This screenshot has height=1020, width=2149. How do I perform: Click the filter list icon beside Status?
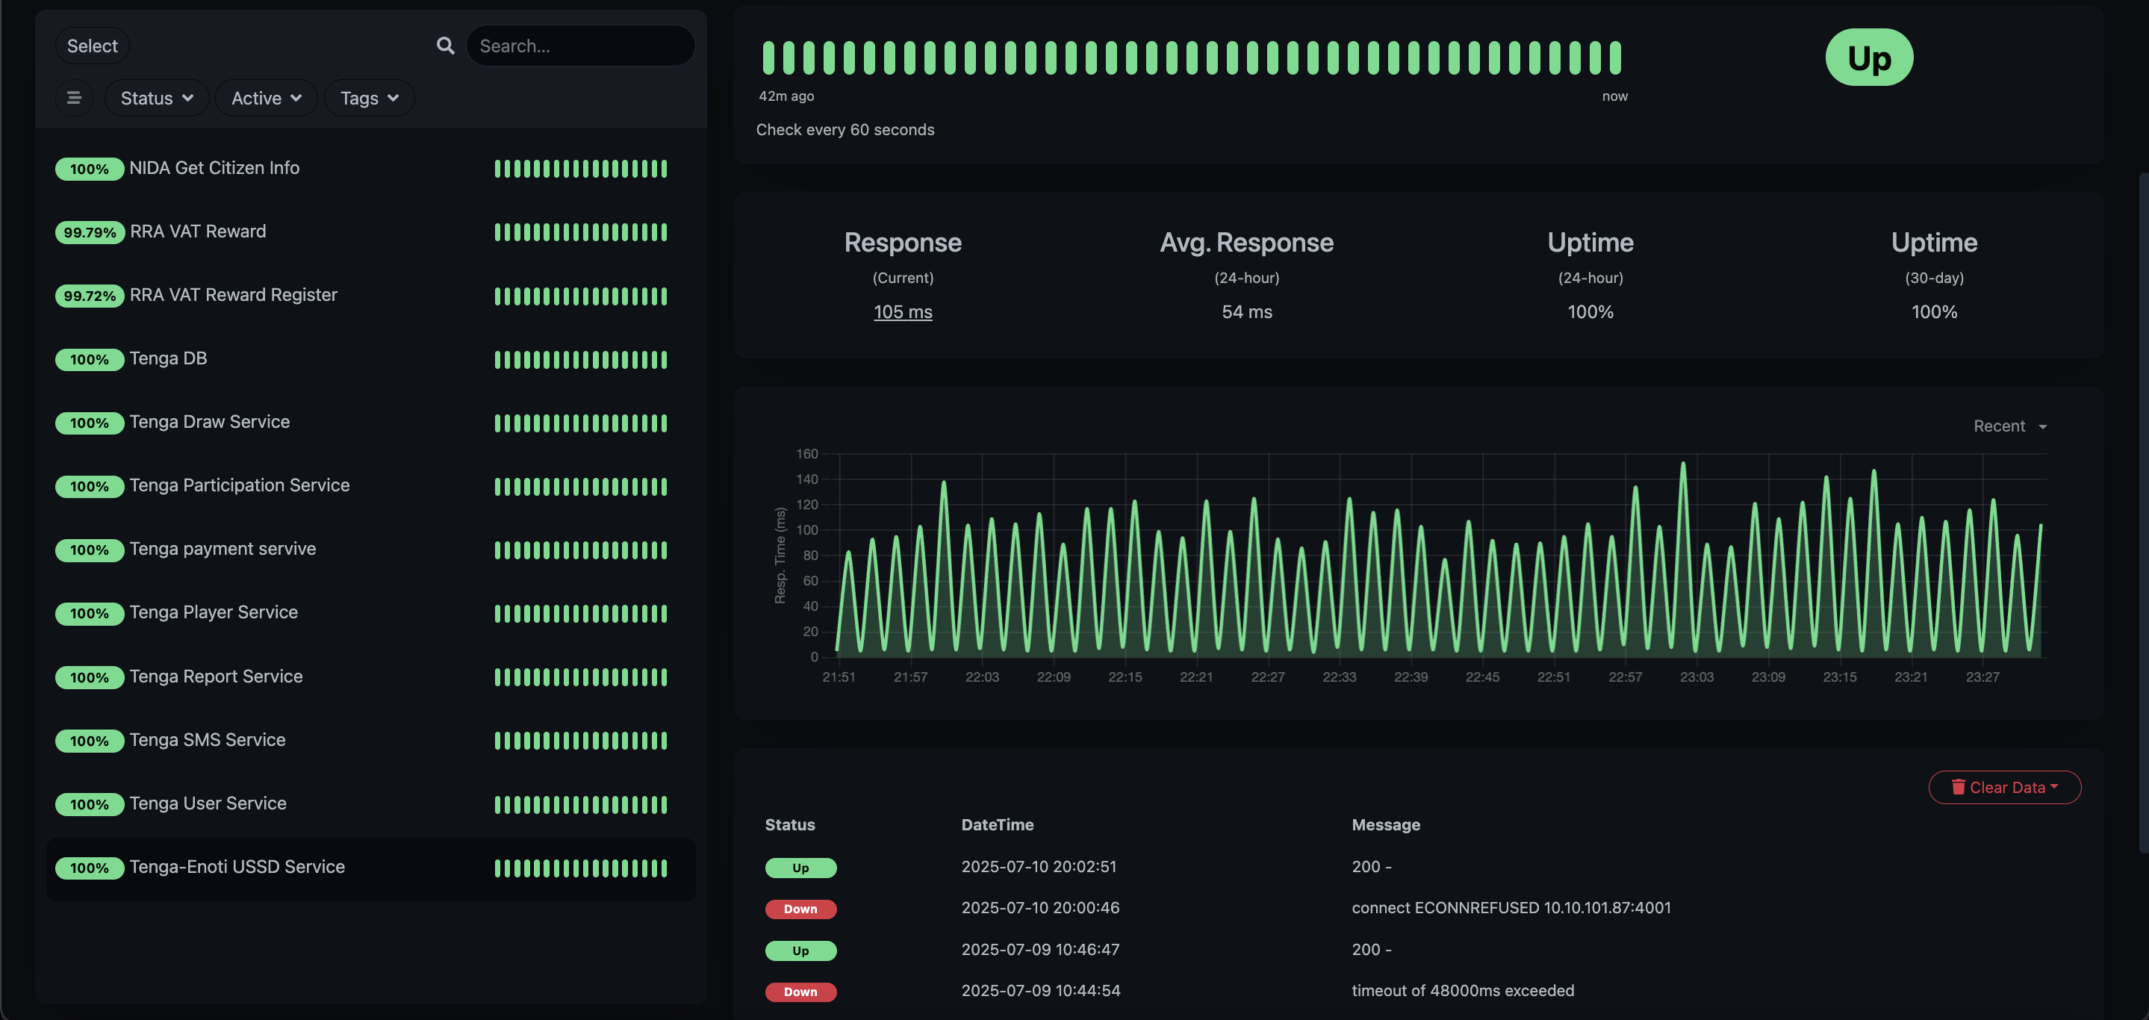click(74, 98)
